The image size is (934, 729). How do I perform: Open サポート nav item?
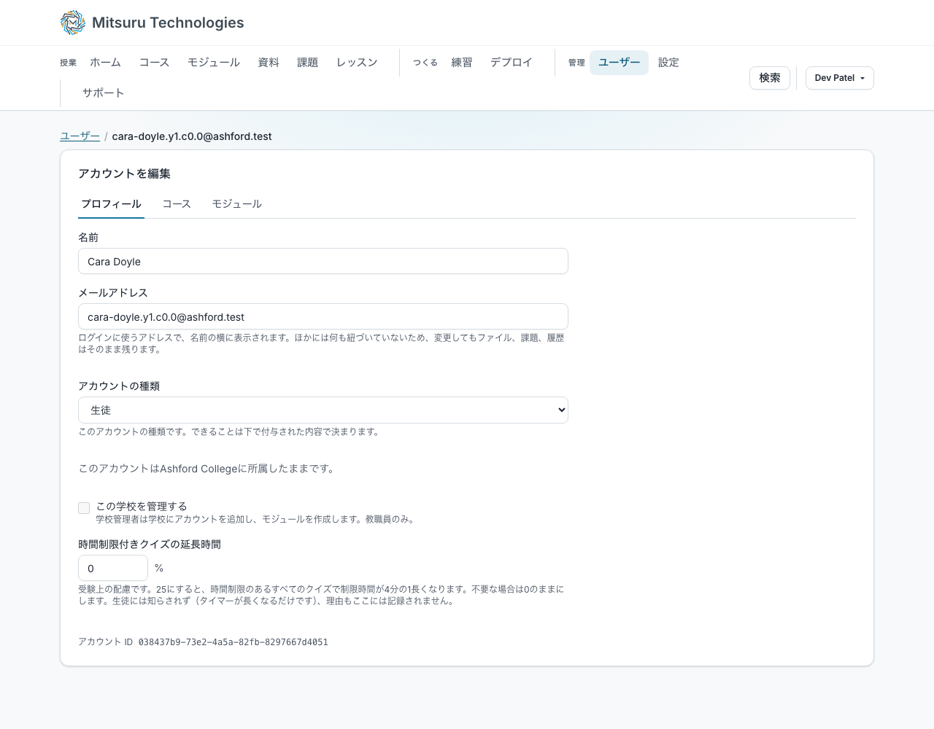coord(103,93)
